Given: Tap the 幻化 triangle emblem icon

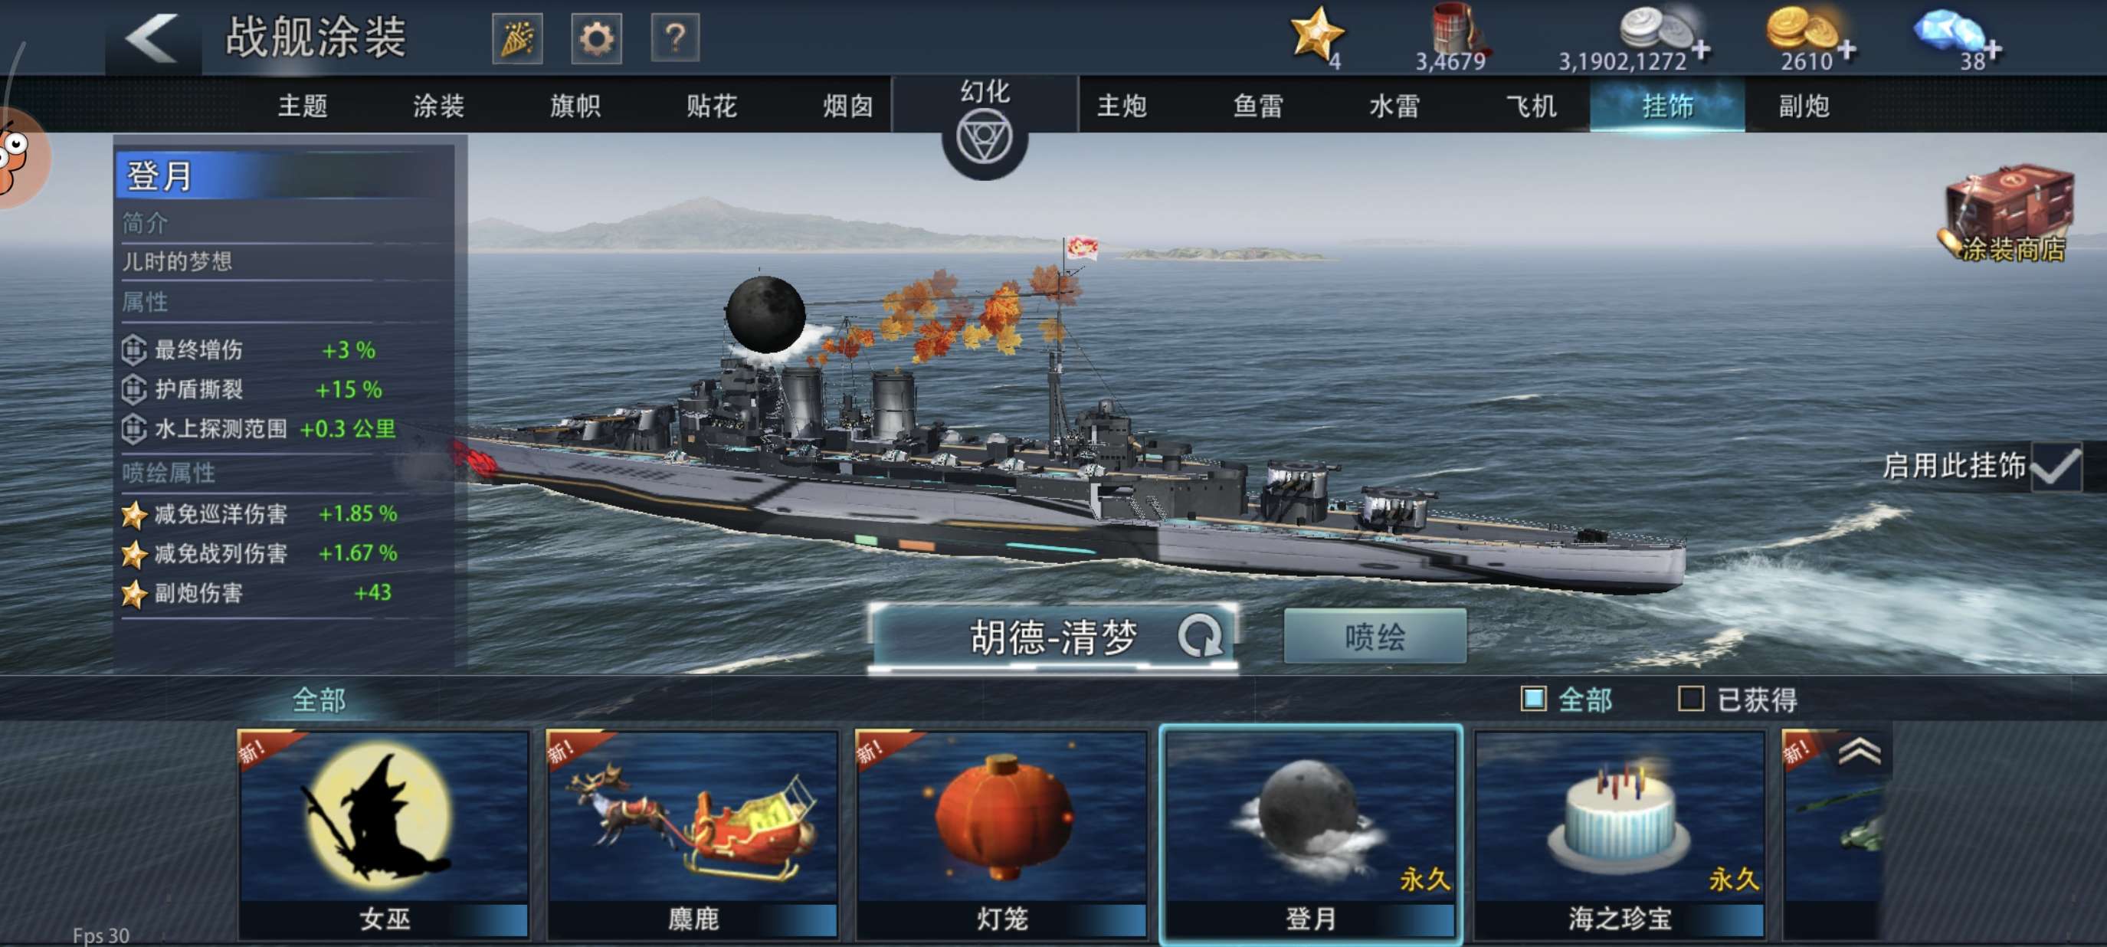Looking at the screenshot, I should coord(985,136).
